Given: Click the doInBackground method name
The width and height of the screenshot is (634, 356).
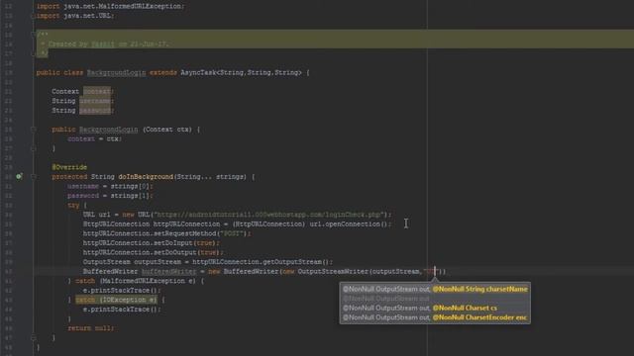Looking at the screenshot, I should (x=146, y=177).
